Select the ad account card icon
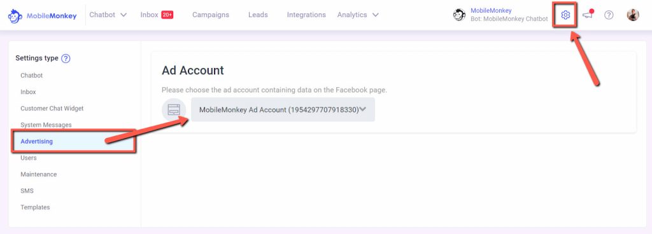 (x=174, y=110)
